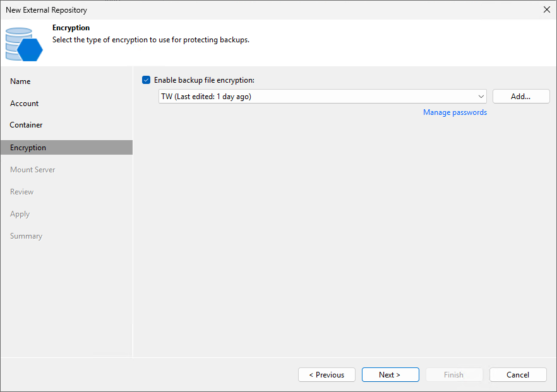
Task: Click the Previous button
Action: [x=327, y=374]
